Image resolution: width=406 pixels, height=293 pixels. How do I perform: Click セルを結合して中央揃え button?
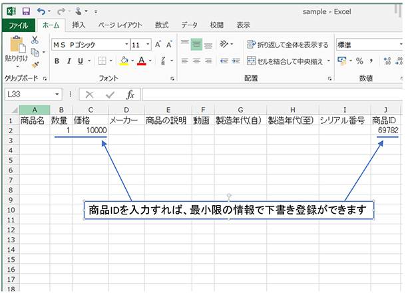point(290,61)
